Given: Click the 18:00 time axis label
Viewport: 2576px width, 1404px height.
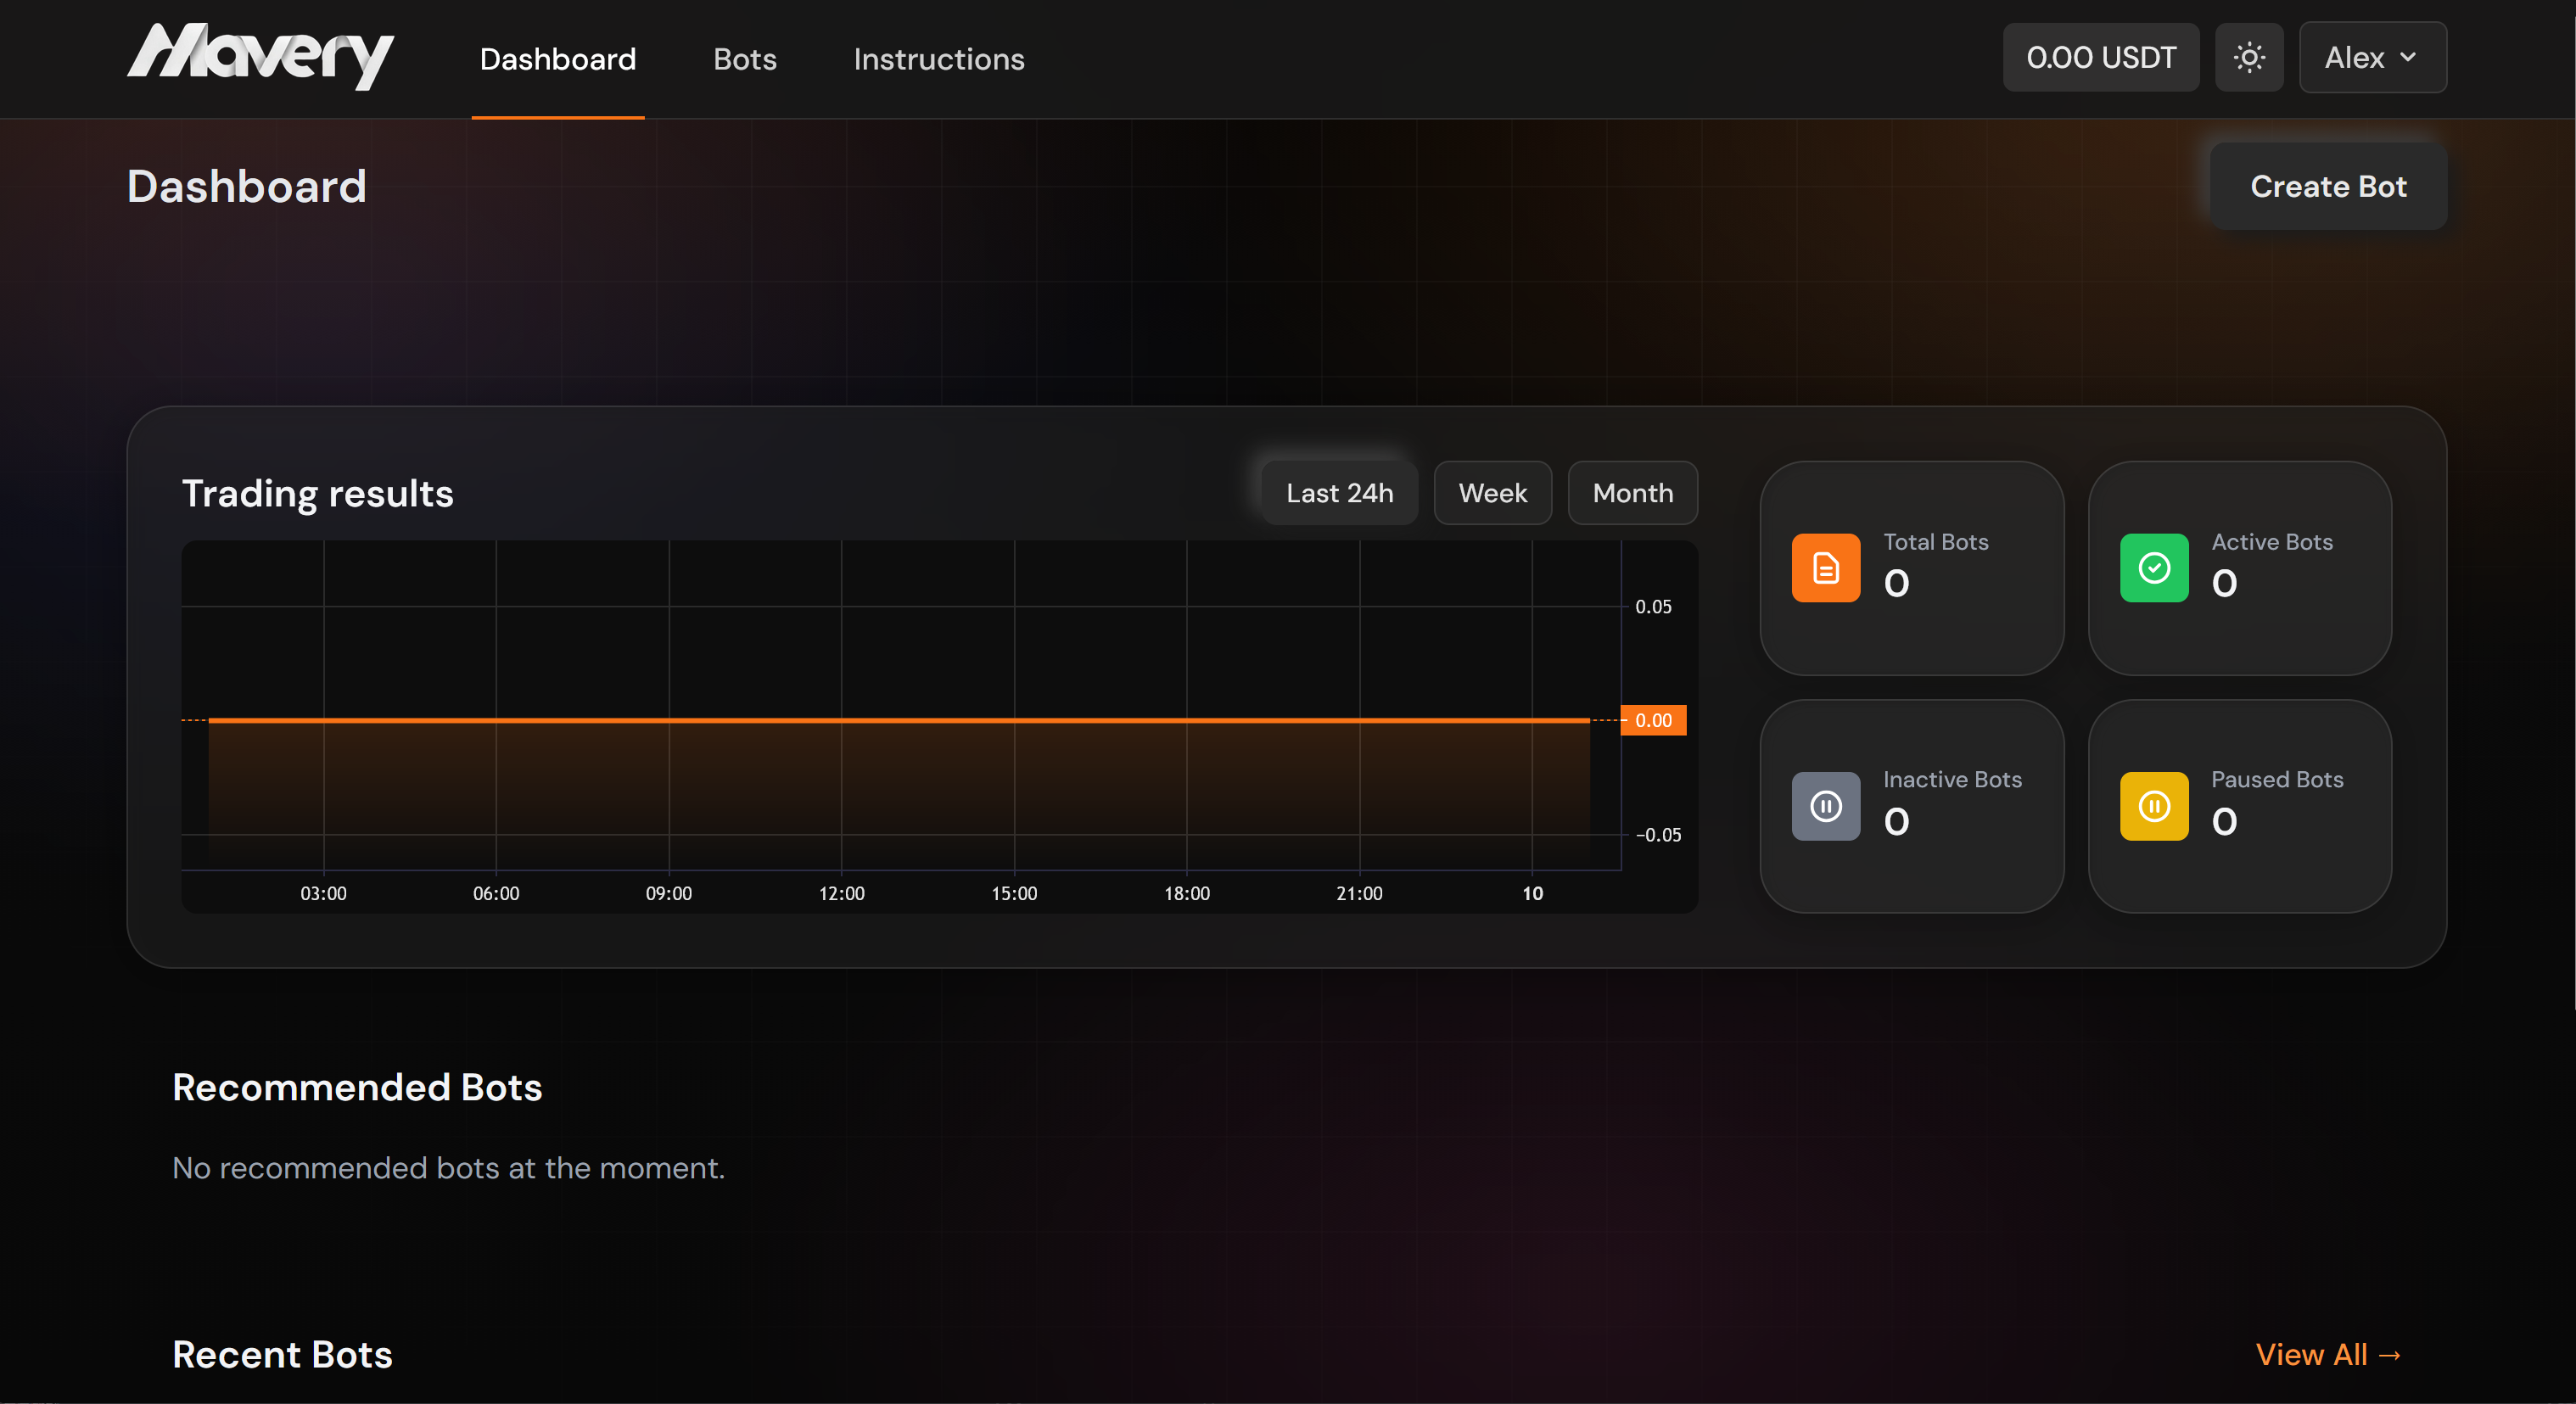Looking at the screenshot, I should point(1186,893).
